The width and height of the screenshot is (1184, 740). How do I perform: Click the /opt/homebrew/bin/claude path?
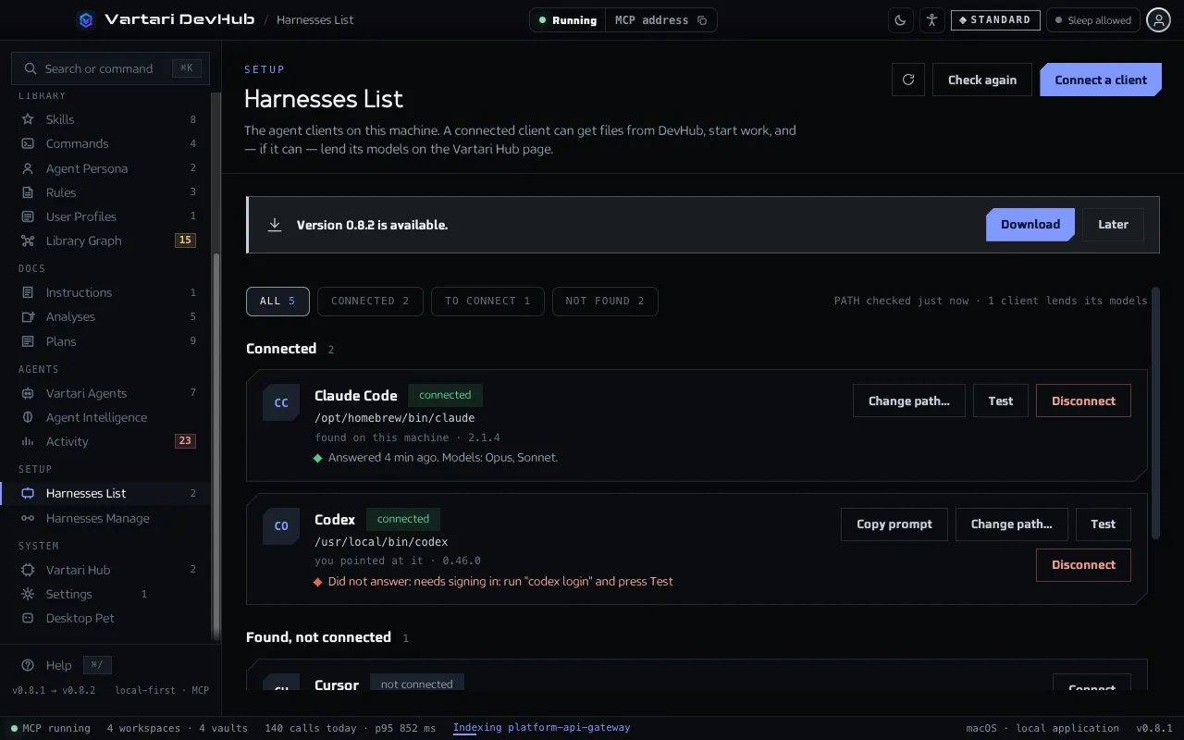tap(395, 418)
